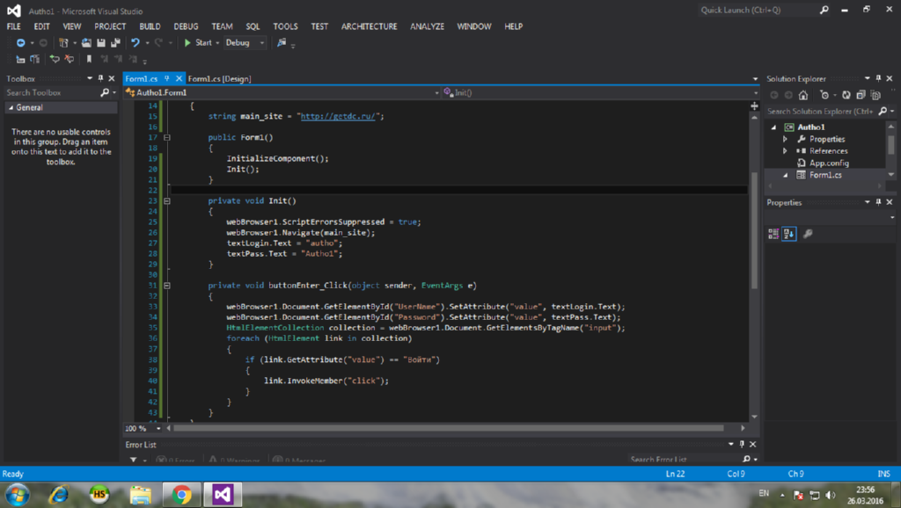
Task: Save the current file with the Save icon
Action: click(101, 43)
